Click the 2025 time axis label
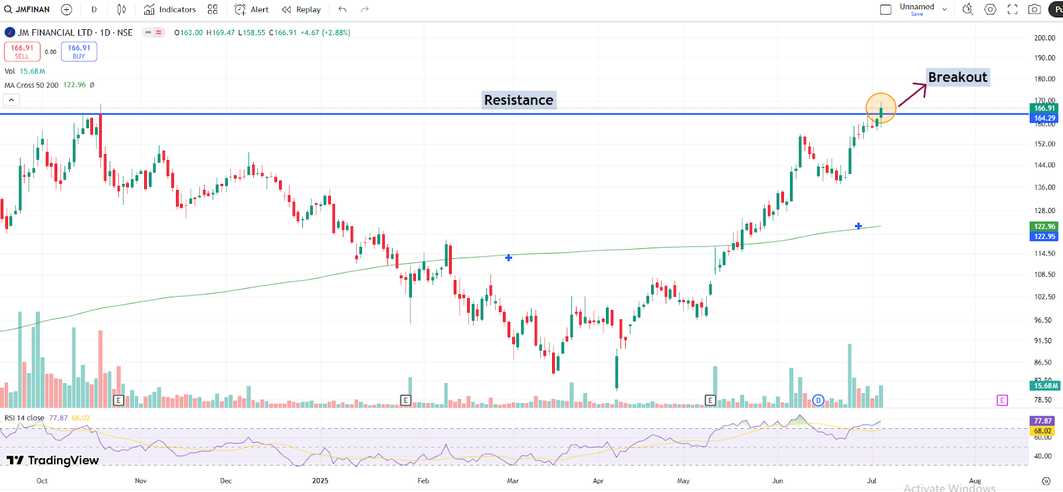 tap(320, 481)
